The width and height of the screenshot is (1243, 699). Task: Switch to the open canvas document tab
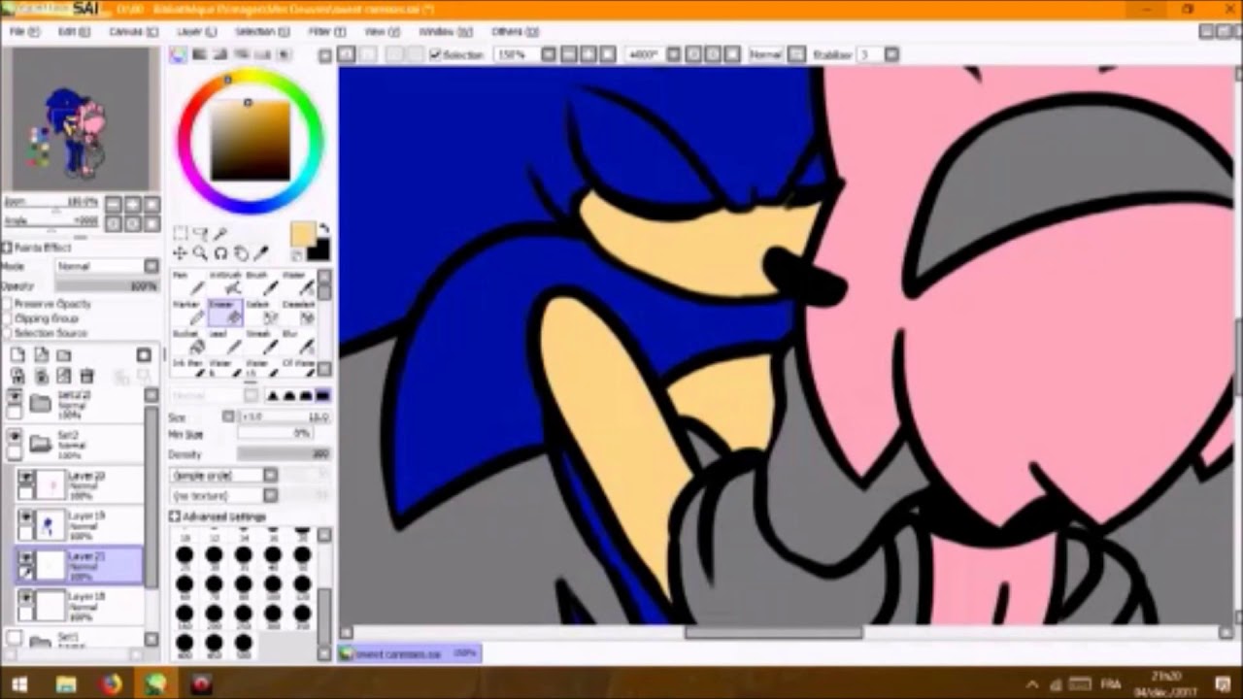pos(409,654)
